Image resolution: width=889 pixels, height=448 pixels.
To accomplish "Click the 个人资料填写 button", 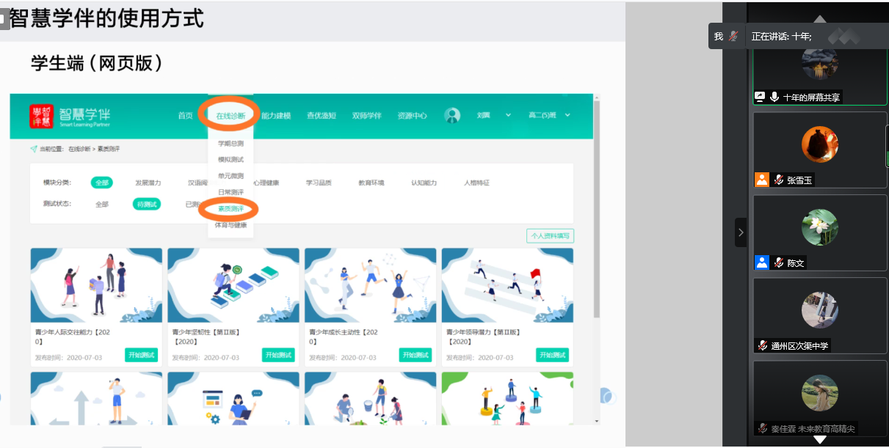I will point(550,236).
